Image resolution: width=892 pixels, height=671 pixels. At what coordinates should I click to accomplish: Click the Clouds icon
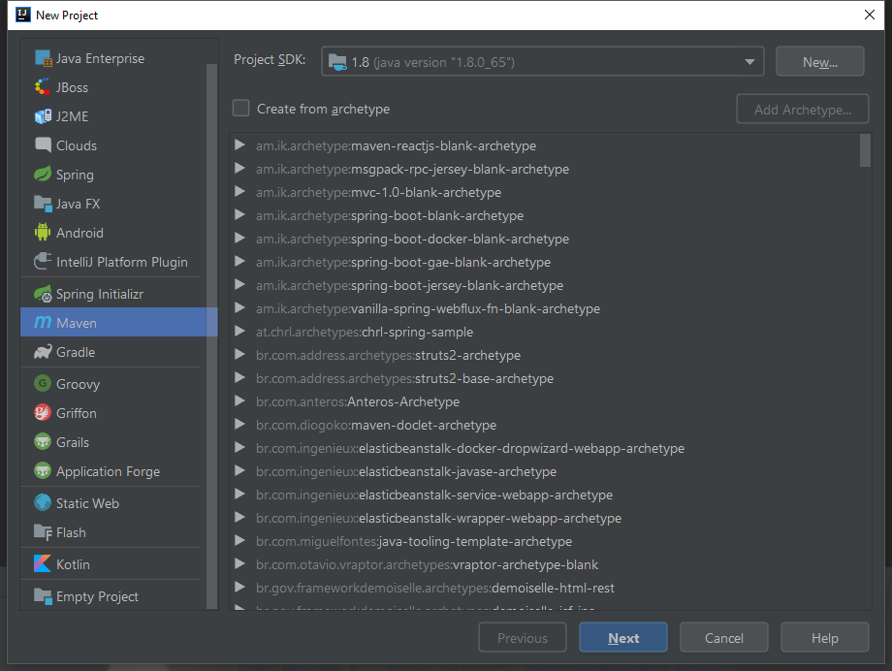(x=43, y=145)
